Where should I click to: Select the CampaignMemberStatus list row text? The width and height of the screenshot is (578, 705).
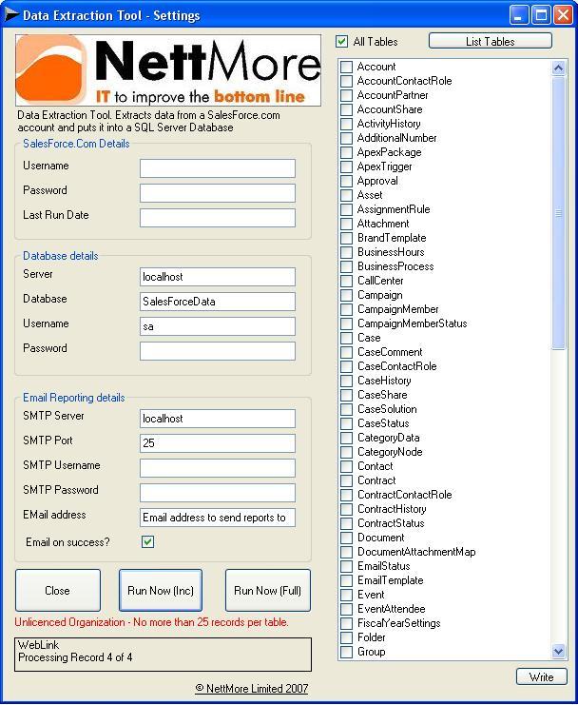(x=412, y=323)
